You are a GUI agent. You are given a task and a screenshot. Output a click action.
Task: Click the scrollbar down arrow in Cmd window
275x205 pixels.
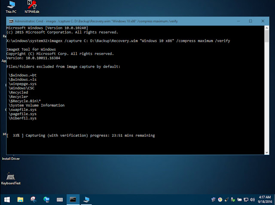pyautogui.click(x=267, y=153)
